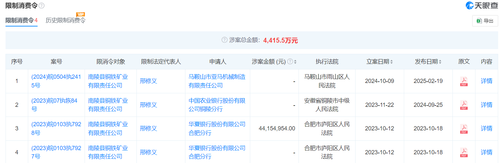Open 南陵县铜铁矿业有限责任公司 in row 2
504x163 pixels.
(x=108, y=105)
